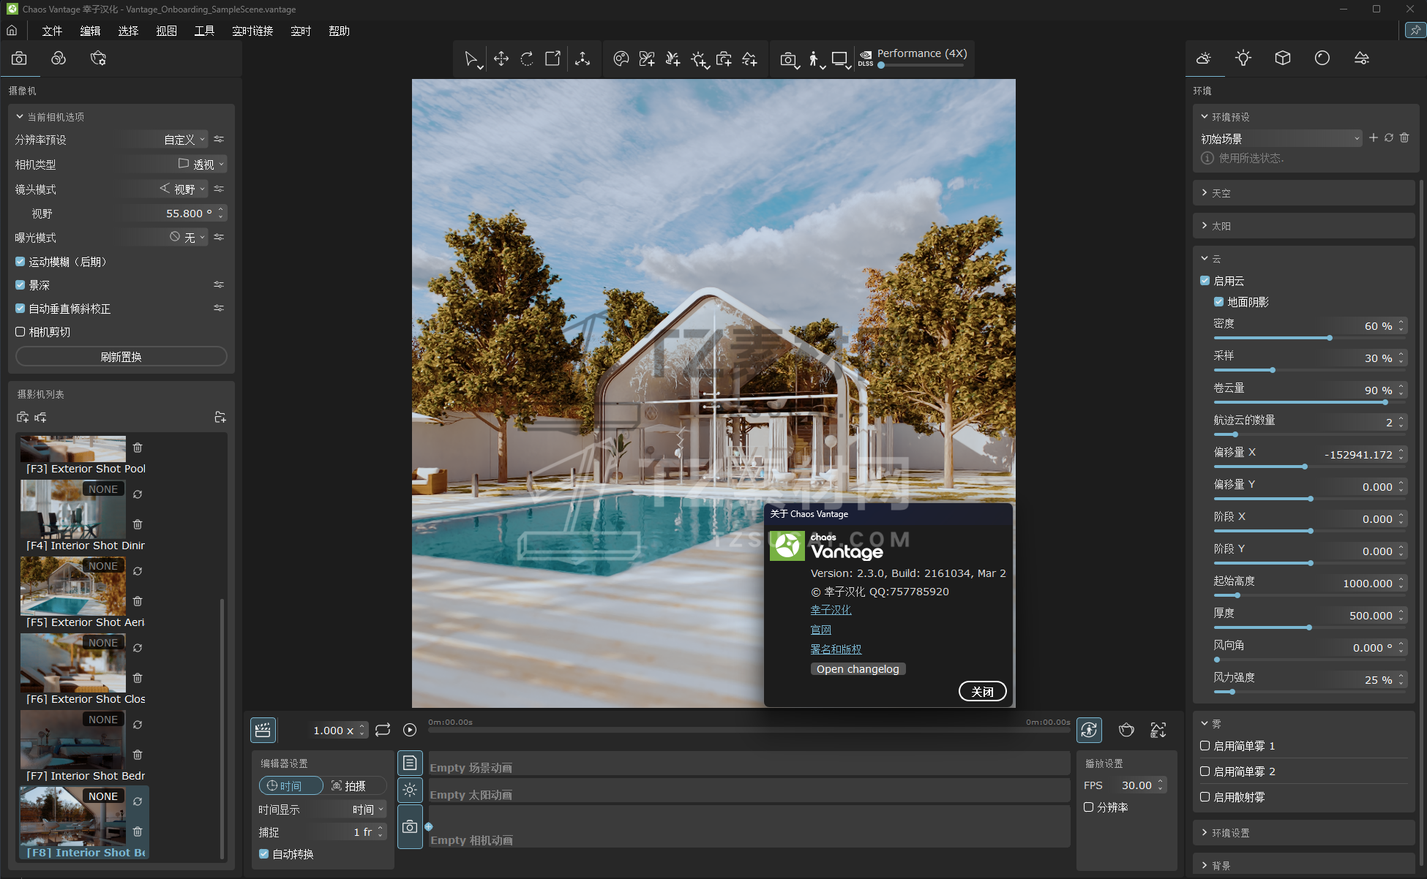
Task: Open the lights tab icon
Action: pos(1243,59)
